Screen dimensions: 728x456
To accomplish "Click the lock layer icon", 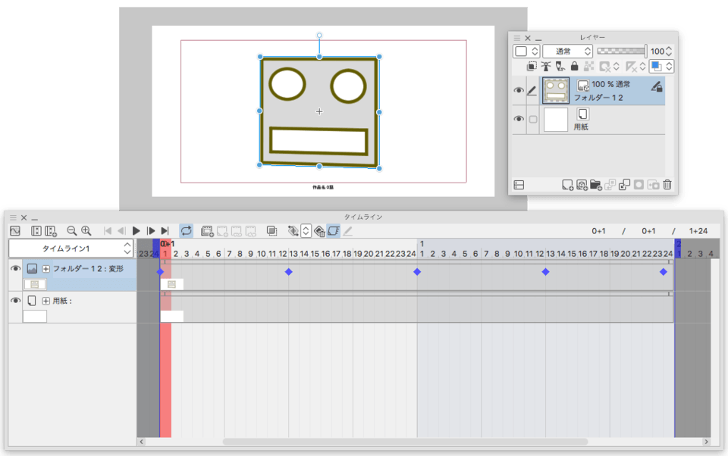I will tap(574, 67).
